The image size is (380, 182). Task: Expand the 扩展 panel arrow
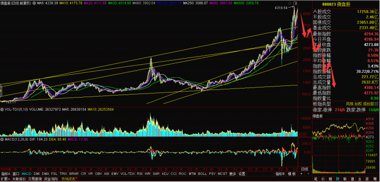(6, 179)
